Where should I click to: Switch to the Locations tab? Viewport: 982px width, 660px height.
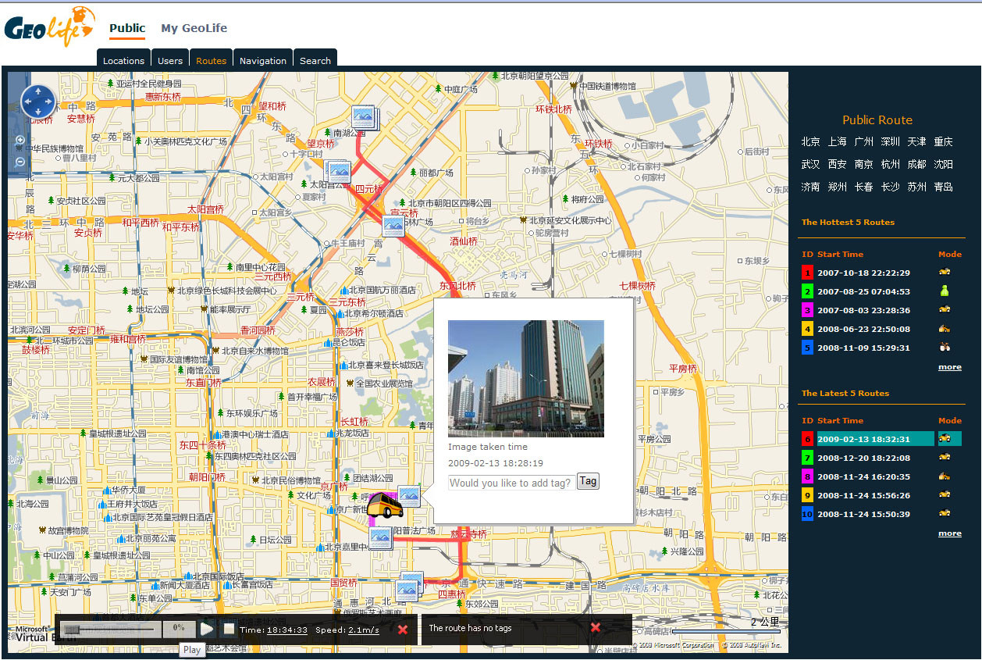[123, 60]
